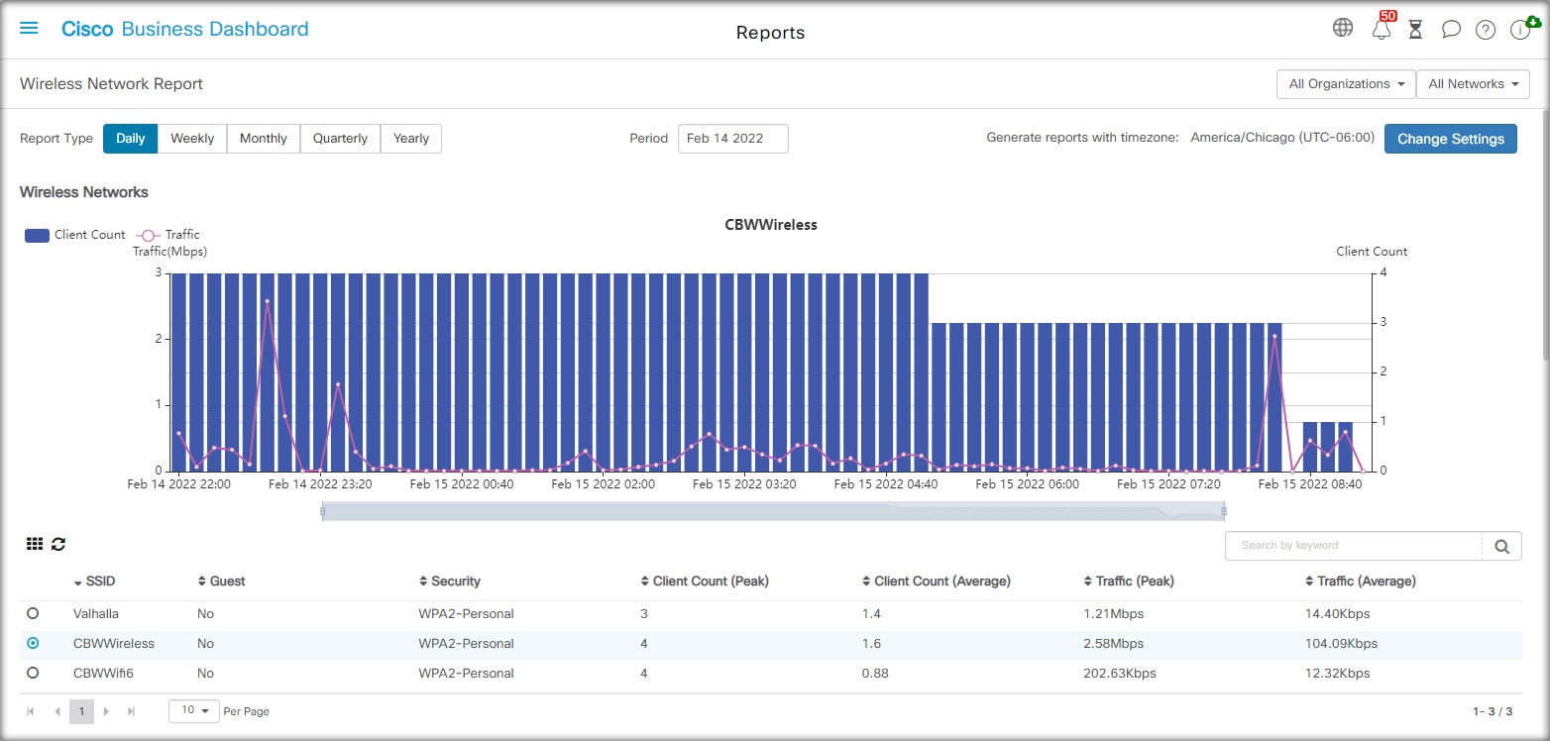Sort by Client Count (Peak) column

click(x=705, y=582)
